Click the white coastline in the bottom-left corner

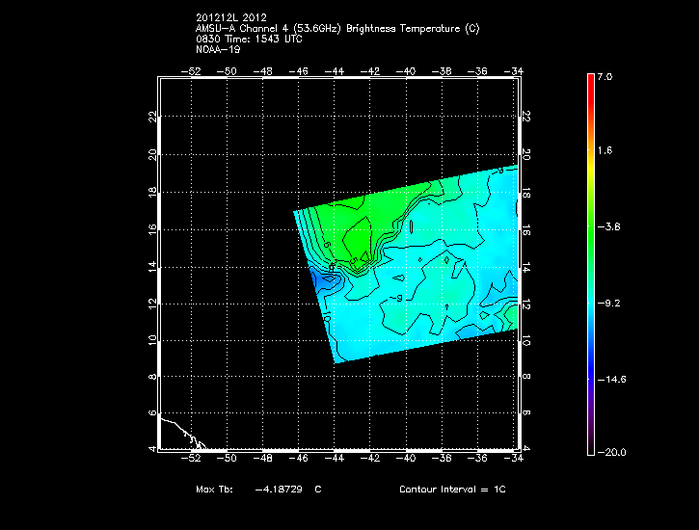178,430
